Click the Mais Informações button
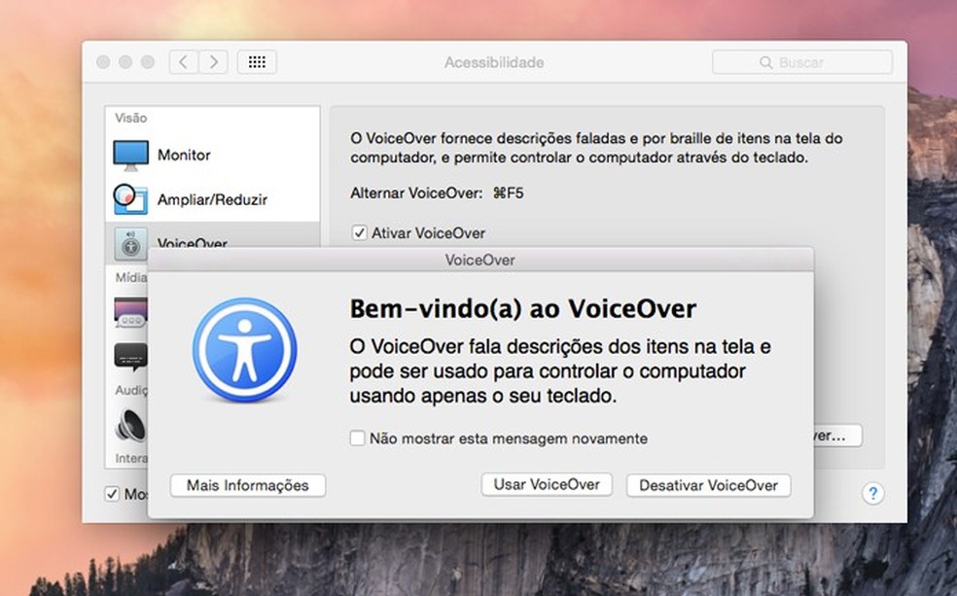The image size is (957, 596). [248, 485]
